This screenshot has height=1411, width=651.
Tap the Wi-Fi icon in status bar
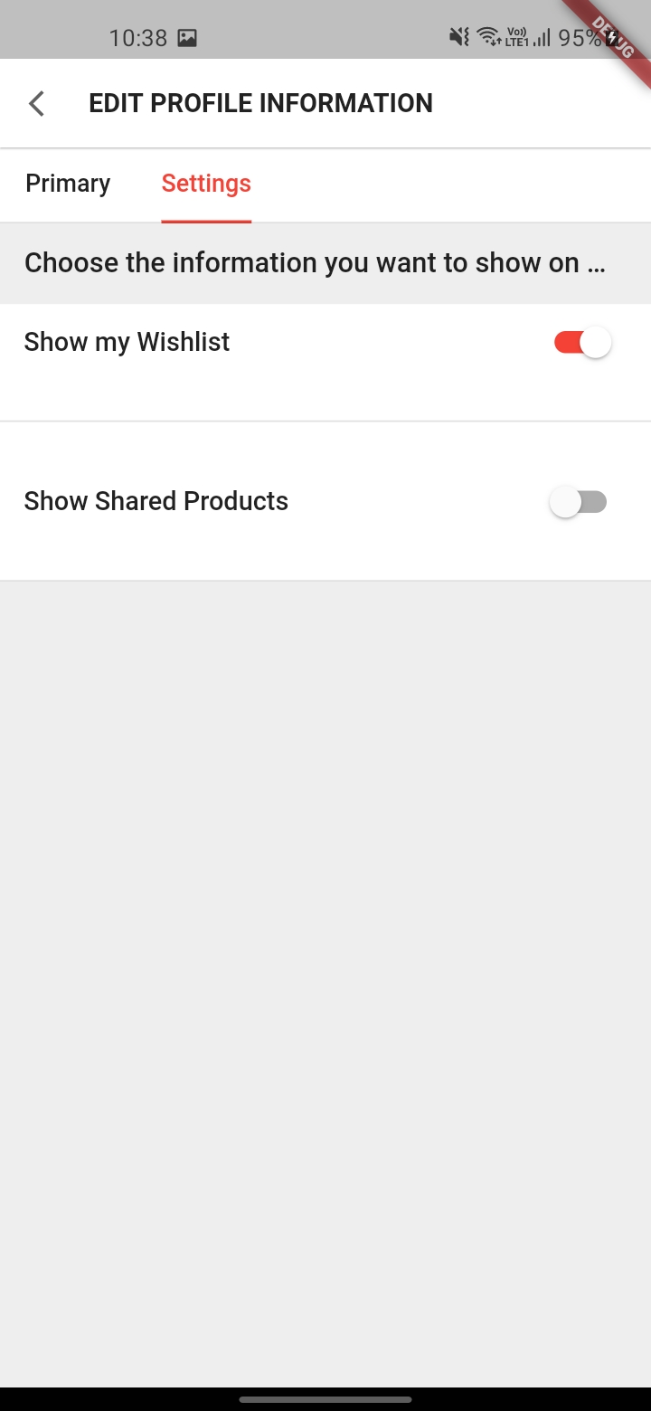pyautogui.click(x=487, y=36)
